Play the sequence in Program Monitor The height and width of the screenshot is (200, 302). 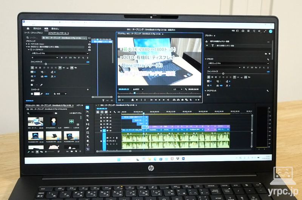159,100
